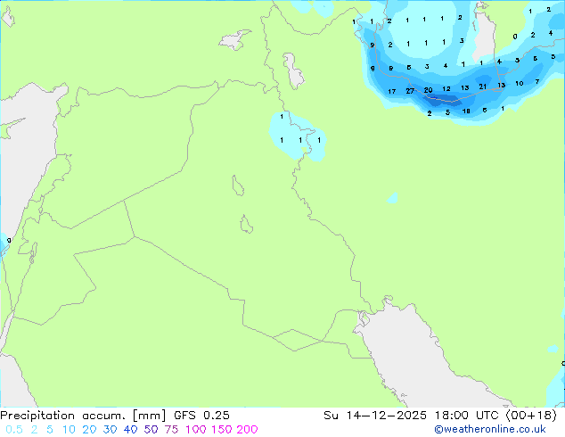Click the legend value 200
Screen dimensions: 565x437
pyautogui.click(x=247, y=430)
